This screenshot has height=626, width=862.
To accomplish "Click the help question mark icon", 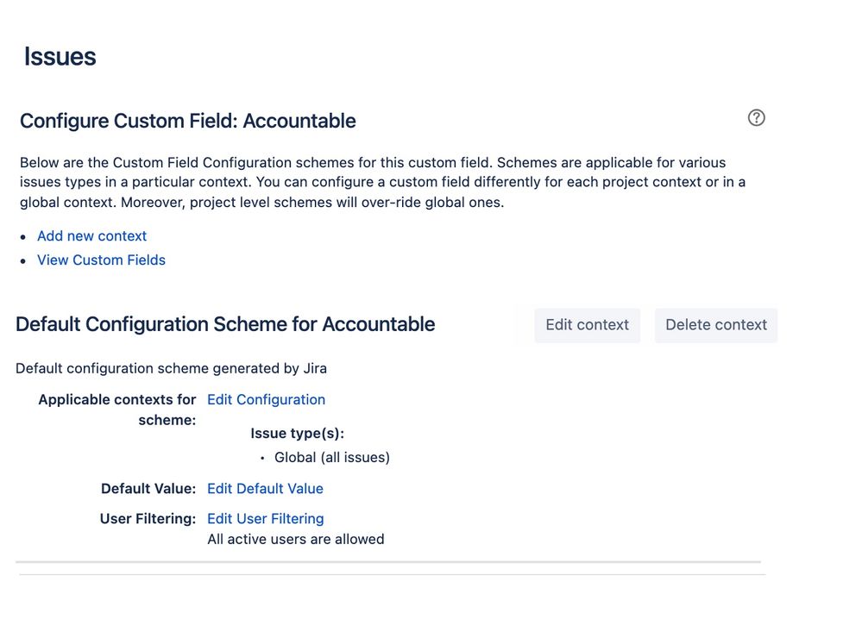I will pyautogui.click(x=757, y=118).
